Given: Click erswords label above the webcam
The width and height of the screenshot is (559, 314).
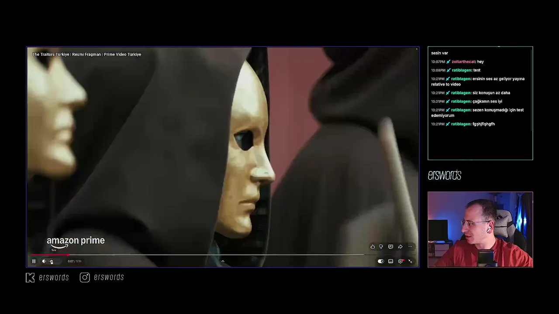Looking at the screenshot, I should (445, 175).
